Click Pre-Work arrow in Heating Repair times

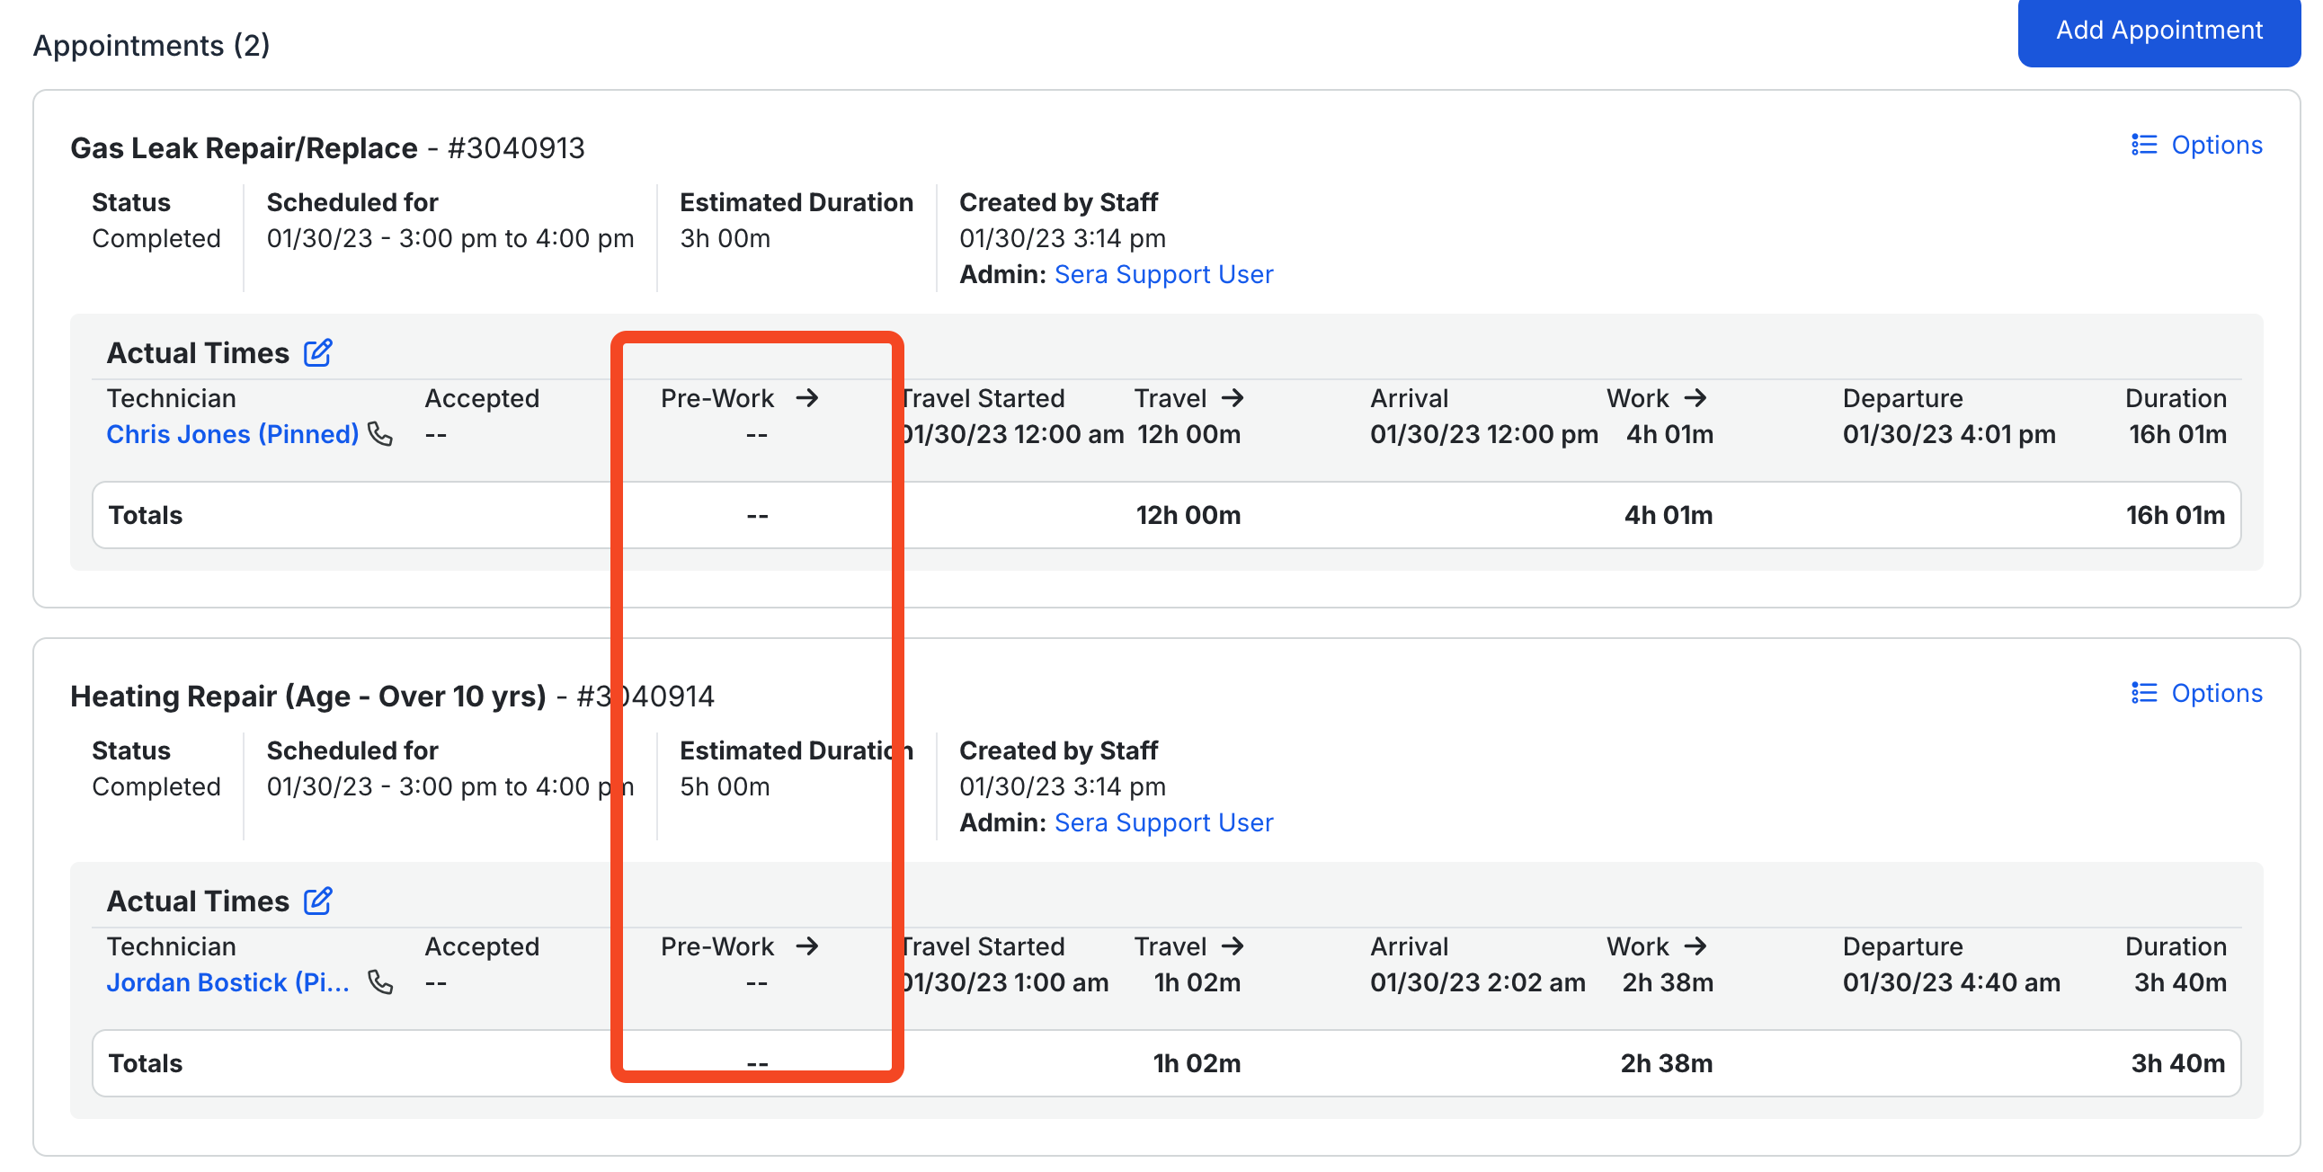pyautogui.click(x=807, y=946)
